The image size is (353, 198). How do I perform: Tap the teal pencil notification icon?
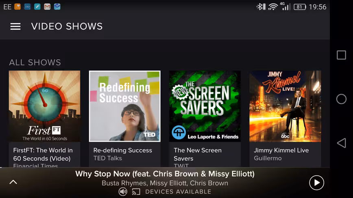pos(37,7)
